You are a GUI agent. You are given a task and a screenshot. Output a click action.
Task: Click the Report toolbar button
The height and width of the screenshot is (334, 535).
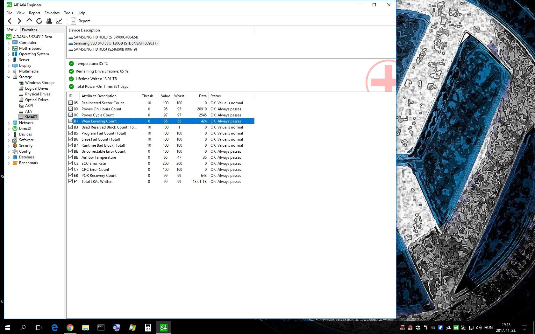click(x=80, y=21)
